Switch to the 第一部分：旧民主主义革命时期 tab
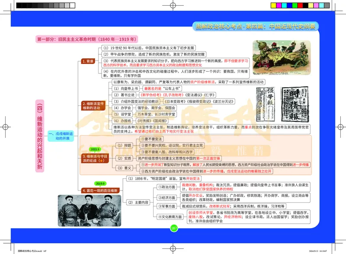Screen dimensions: 346x254 click(x=88, y=38)
